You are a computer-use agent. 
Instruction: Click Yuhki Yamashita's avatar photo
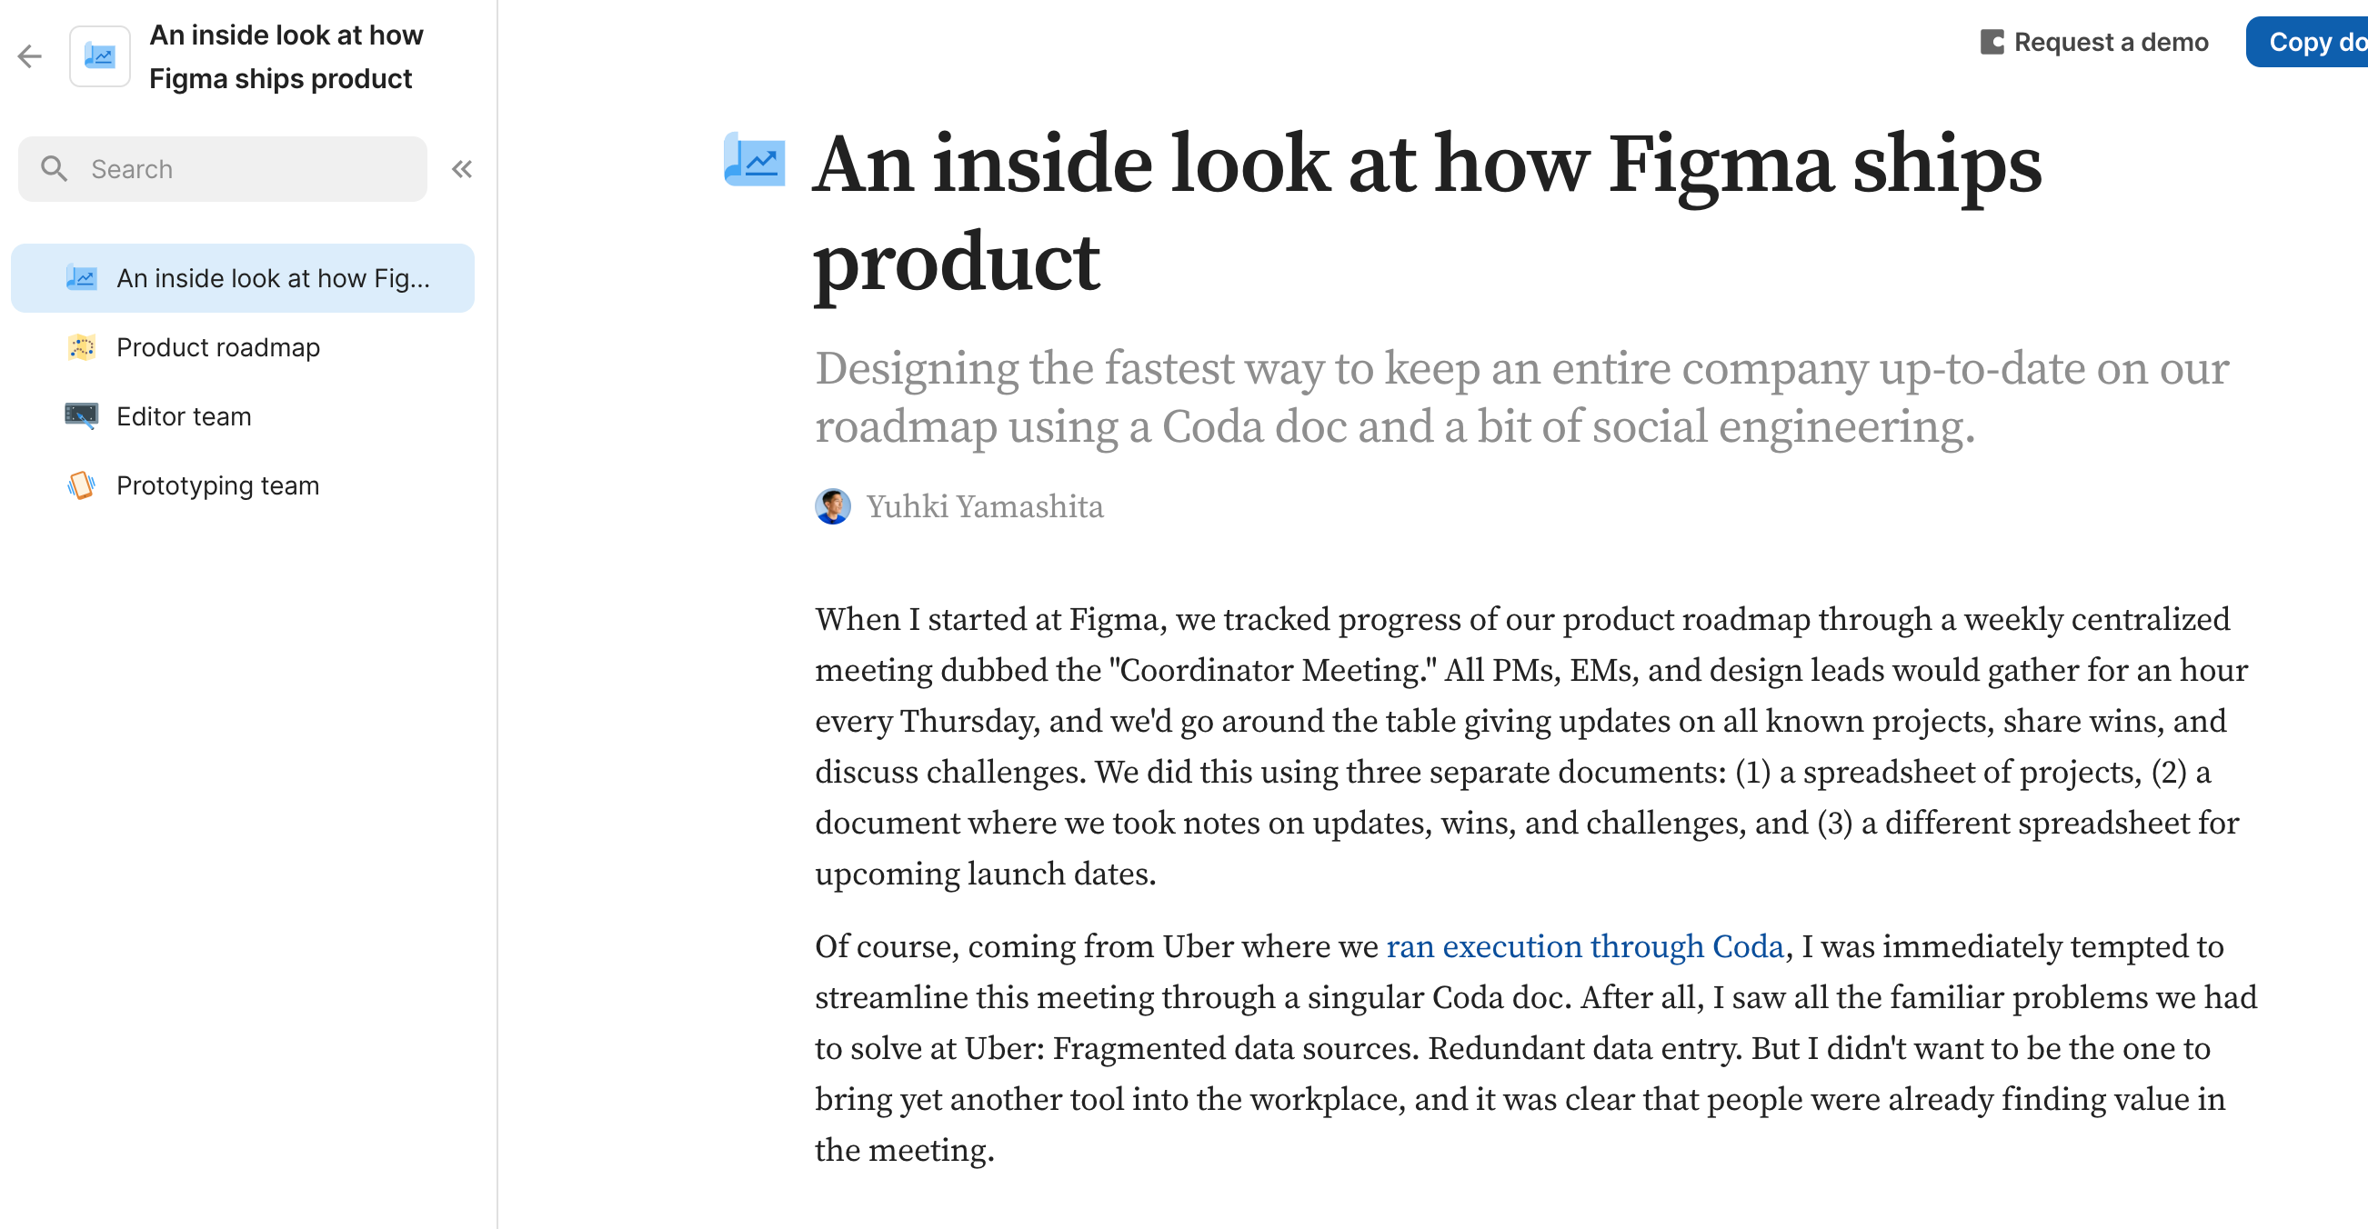pyautogui.click(x=833, y=506)
